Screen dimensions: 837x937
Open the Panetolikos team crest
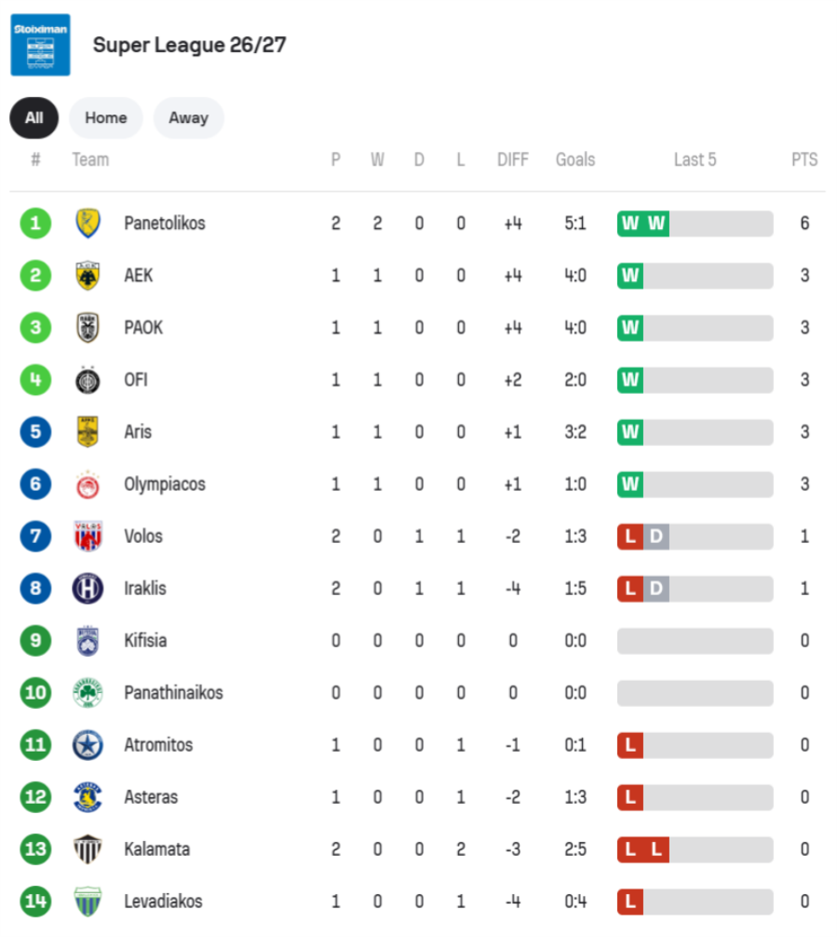click(x=88, y=224)
